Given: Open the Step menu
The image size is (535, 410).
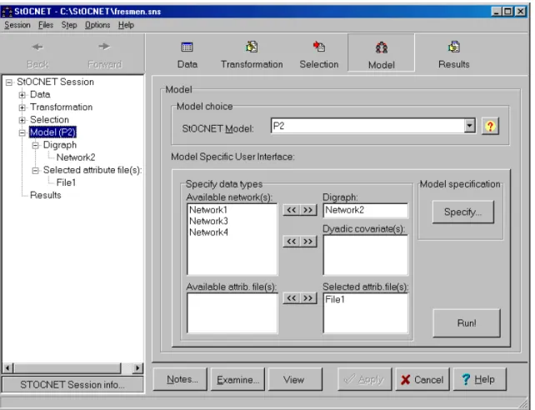Looking at the screenshot, I should 69,25.
